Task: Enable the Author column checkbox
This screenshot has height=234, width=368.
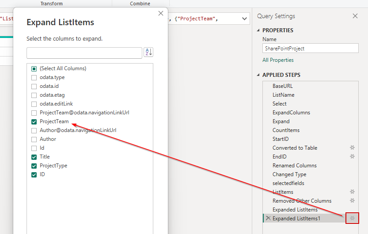Action: tap(34, 139)
